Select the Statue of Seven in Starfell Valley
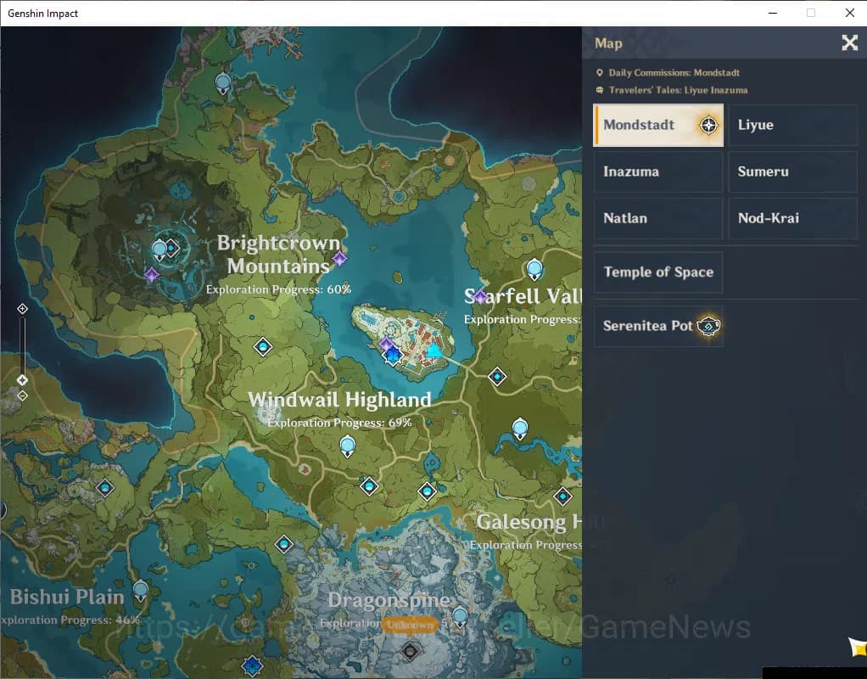The image size is (867, 679). click(534, 270)
